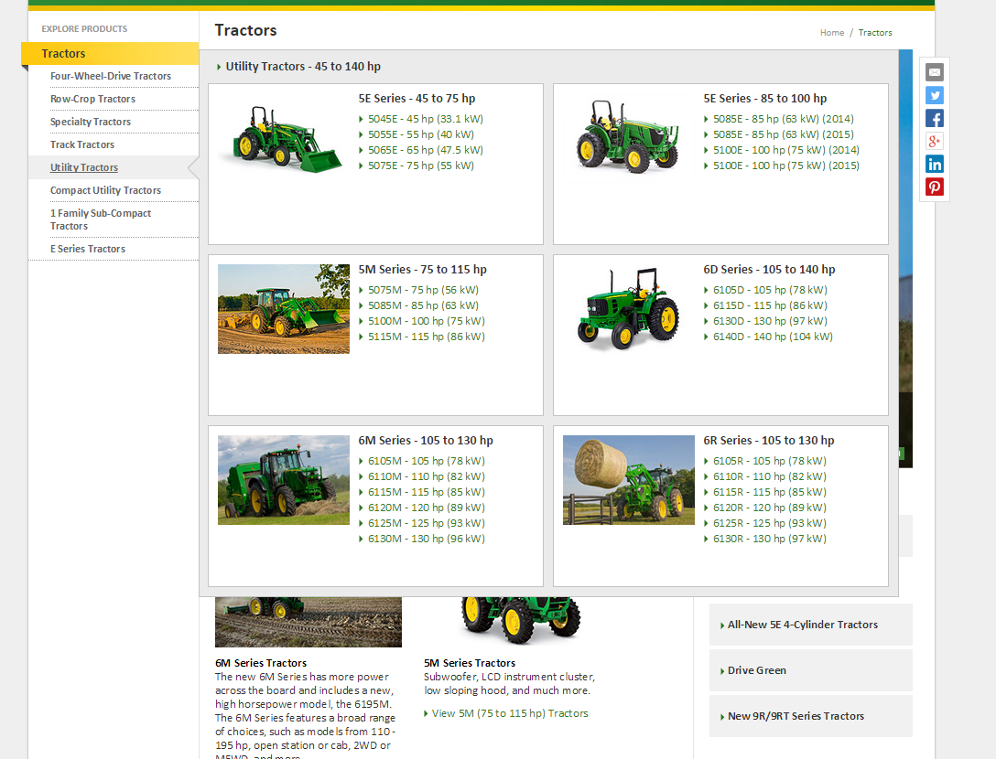Share page via email icon
The image size is (996, 759).
tap(934, 72)
